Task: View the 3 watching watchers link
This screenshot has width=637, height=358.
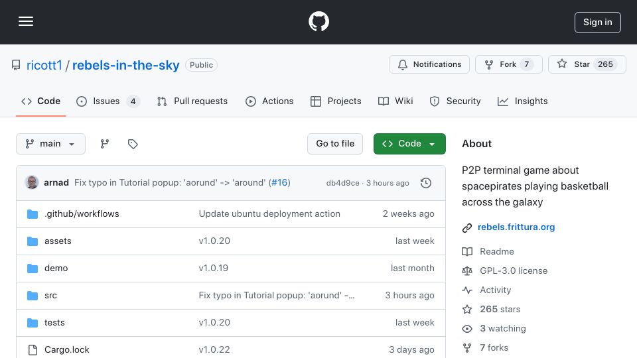Action: coord(503,328)
